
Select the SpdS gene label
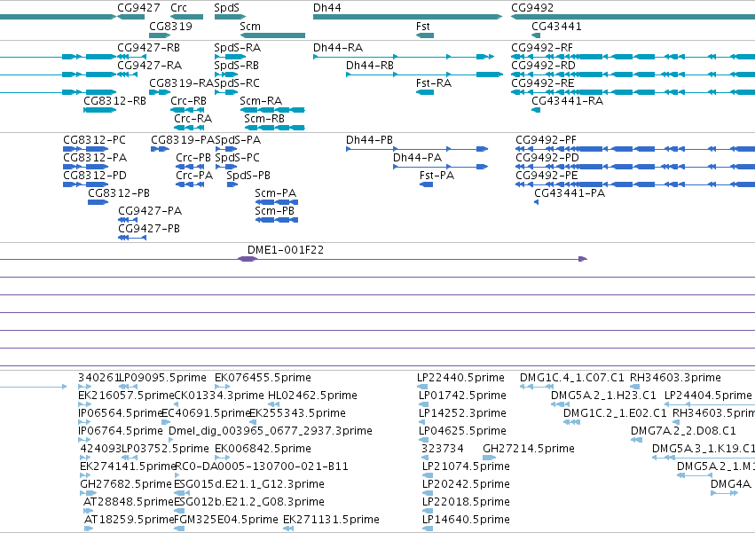[x=227, y=8]
